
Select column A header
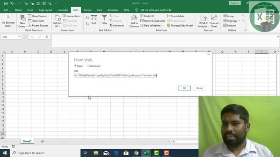[12, 52]
